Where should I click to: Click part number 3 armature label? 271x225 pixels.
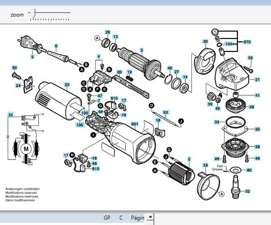coord(142,50)
